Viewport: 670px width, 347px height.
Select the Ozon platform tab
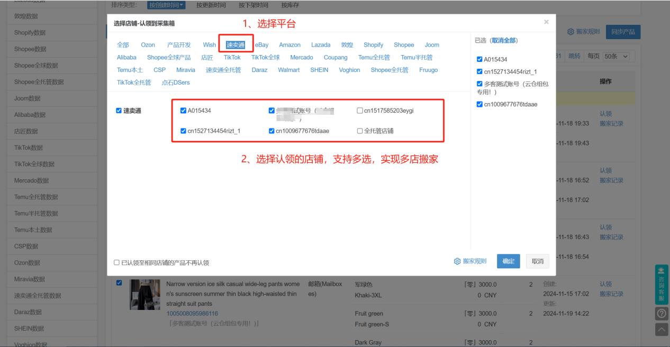[x=148, y=45]
